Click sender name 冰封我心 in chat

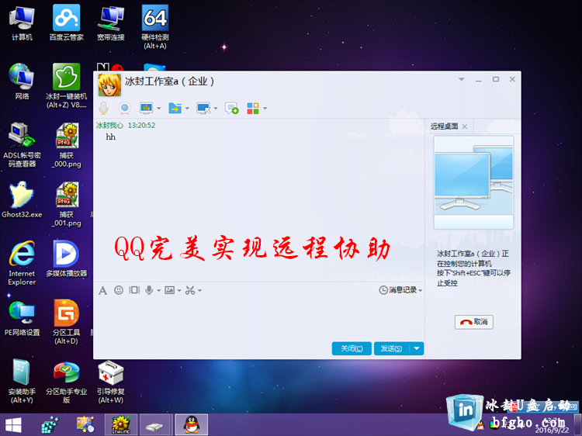pyautogui.click(x=109, y=126)
